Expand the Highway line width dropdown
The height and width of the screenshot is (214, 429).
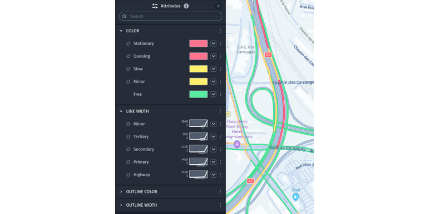pos(213,174)
